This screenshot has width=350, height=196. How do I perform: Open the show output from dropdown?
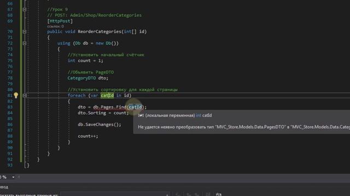tap(115, 194)
